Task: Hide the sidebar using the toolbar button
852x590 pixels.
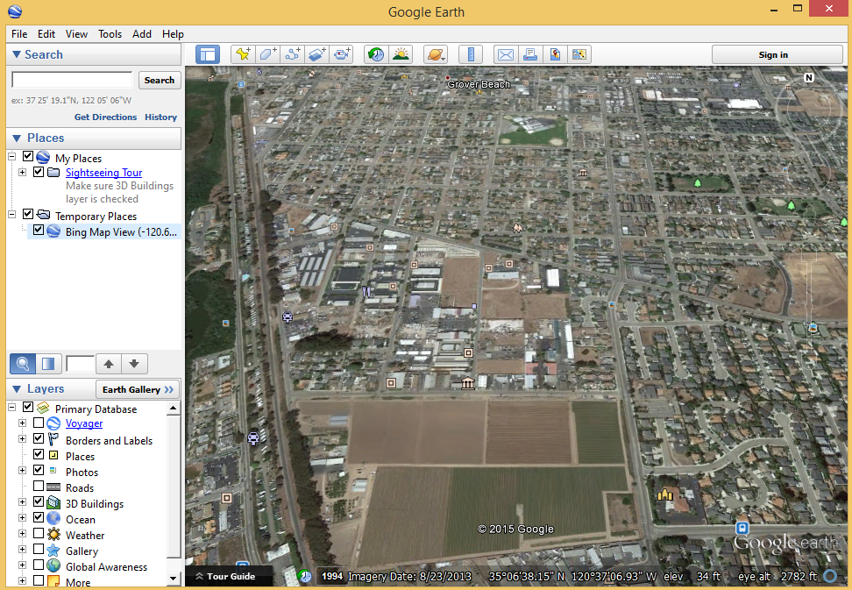Action: pos(208,54)
